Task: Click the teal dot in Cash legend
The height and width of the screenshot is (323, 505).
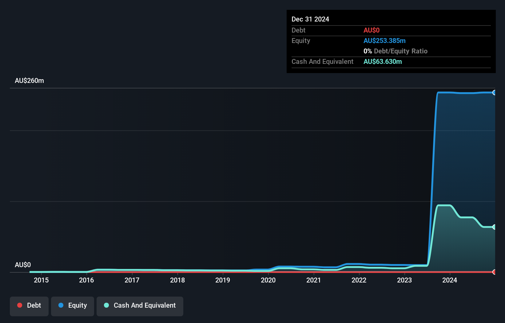Action: point(106,305)
